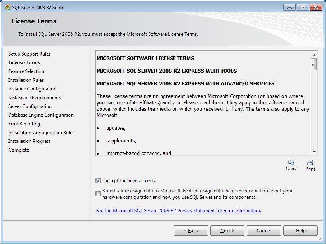Screen dimensions: 326x244
Task: Open Help for setup
Action: click(x=301, y=231)
